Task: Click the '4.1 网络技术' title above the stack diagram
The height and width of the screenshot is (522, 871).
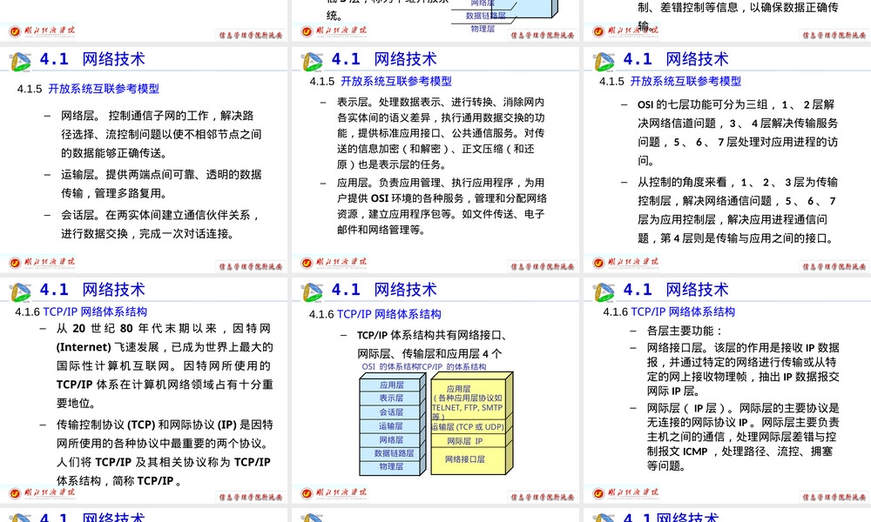Action: (x=384, y=290)
